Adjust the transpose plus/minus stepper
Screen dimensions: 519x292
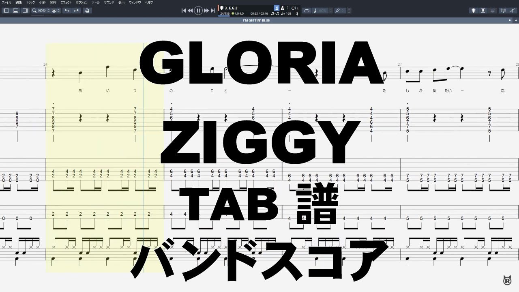349,11
